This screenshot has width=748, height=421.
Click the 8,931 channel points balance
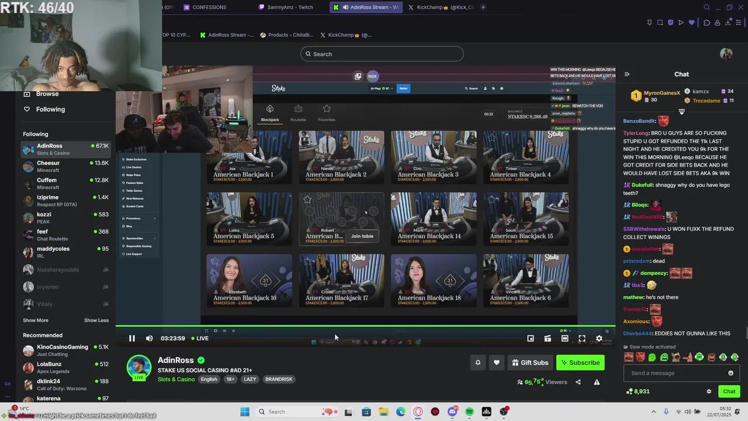(638, 392)
